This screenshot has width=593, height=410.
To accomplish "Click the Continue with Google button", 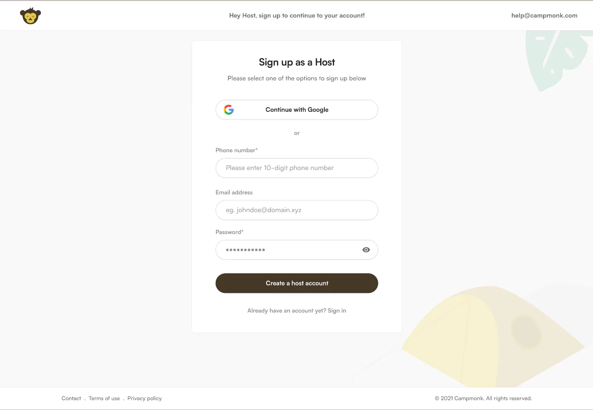I will [x=296, y=110].
